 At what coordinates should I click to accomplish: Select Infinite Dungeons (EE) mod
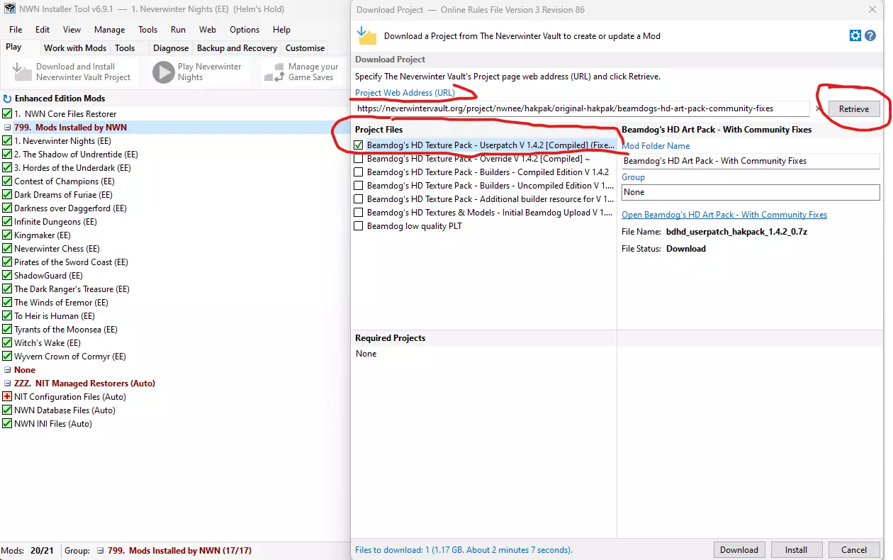tap(55, 222)
